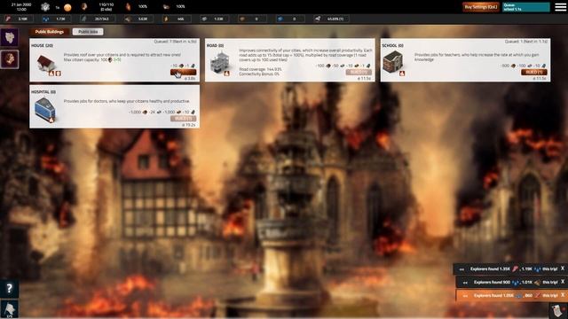Image resolution: width=568 pixels, height=319 pixels.
Task: Click the Road building image
Action: tap(220, 61)
